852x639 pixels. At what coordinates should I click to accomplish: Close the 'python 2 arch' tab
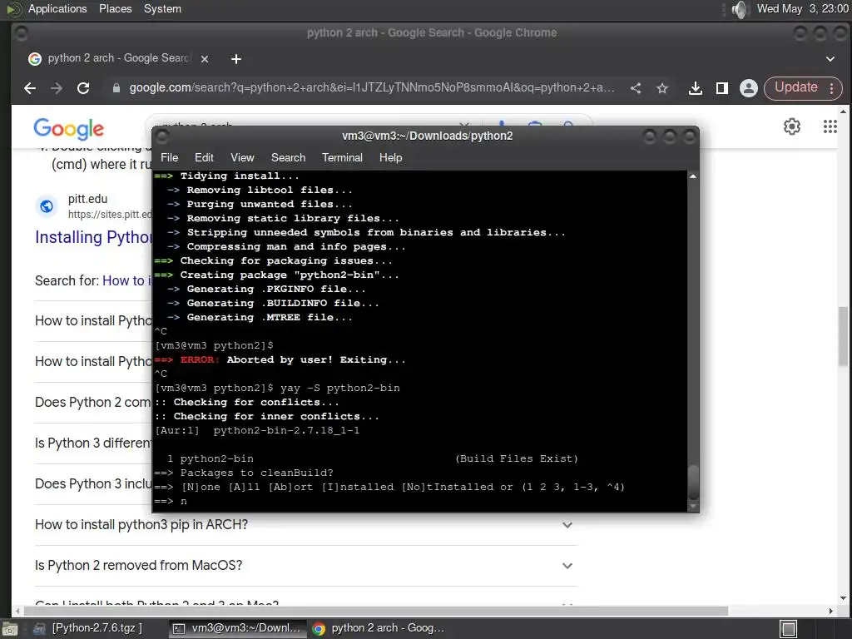(205, 59)
